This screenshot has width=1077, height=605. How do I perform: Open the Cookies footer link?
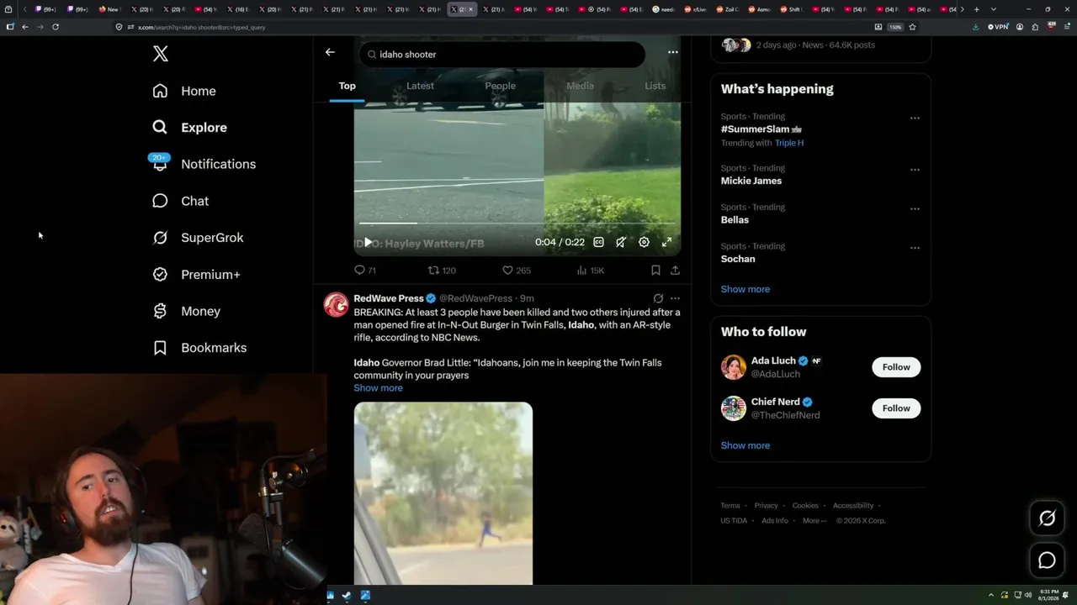pos(805,506)
